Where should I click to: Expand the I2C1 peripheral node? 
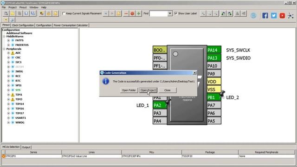click(x=8, y=62)
